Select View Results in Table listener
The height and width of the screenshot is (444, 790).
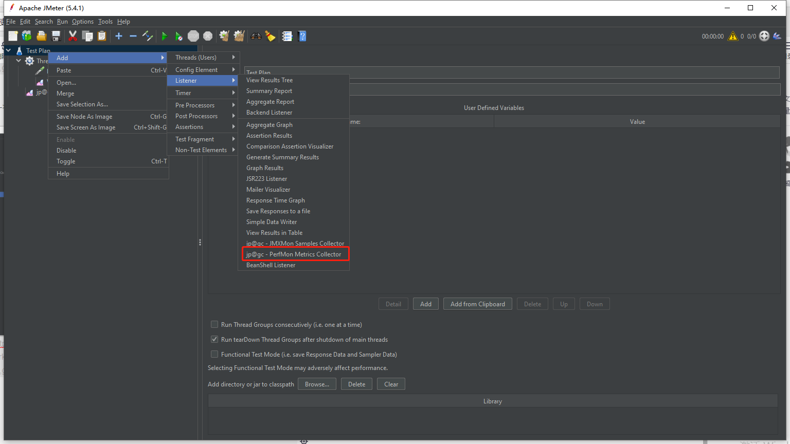(294, 232)
